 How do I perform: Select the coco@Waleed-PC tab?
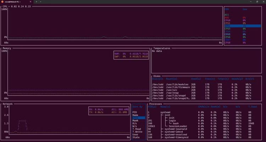[x=14, y=2]
